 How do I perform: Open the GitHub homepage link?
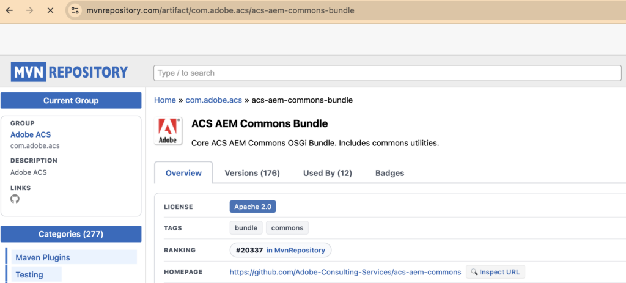(345, 272)
